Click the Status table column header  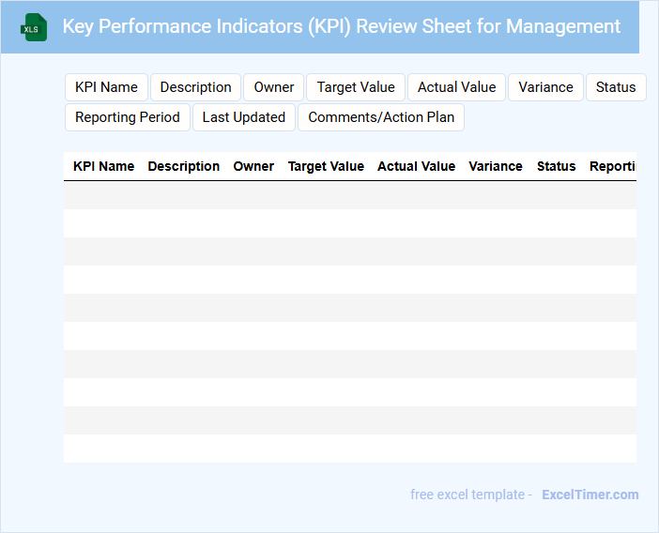[556, 166]
